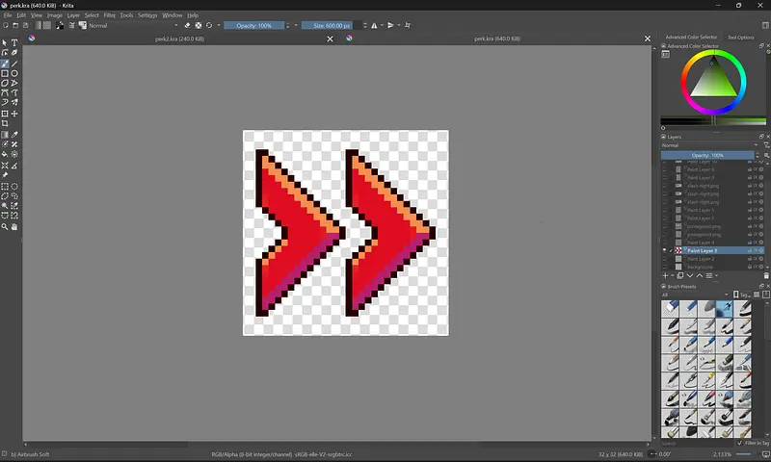Activate the Zoom tool in toolbox
This screenshot has height=462, width=771.
pos(5,227)
